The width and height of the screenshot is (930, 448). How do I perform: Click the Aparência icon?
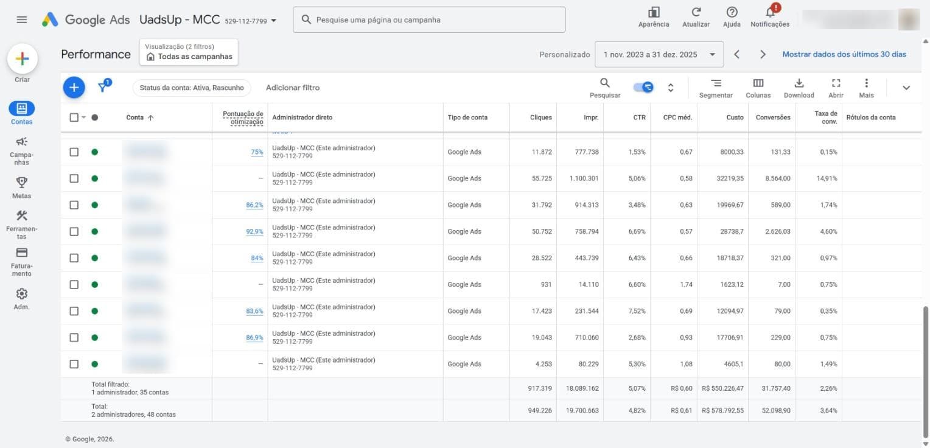pyautogui.click(x=654, y=13)
